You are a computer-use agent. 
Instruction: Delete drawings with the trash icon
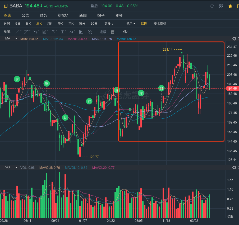coord(113,32)
